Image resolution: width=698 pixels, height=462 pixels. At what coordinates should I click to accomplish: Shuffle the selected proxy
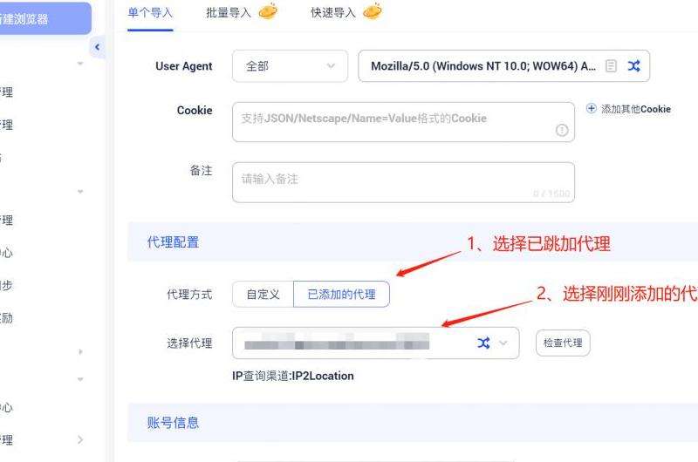tap(484, 343)
